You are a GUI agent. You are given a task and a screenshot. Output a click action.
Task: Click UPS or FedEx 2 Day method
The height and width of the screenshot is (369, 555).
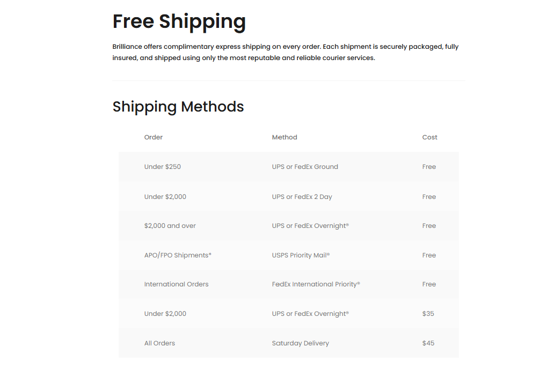(302, 197)
